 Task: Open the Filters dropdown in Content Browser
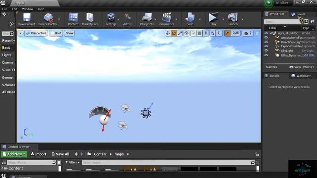(73, 162)
